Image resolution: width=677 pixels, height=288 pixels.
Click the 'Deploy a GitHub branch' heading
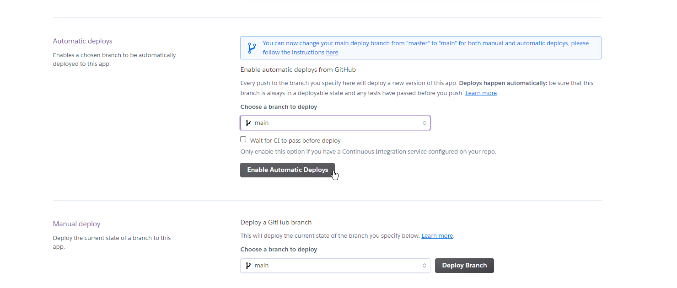(276, 222)
